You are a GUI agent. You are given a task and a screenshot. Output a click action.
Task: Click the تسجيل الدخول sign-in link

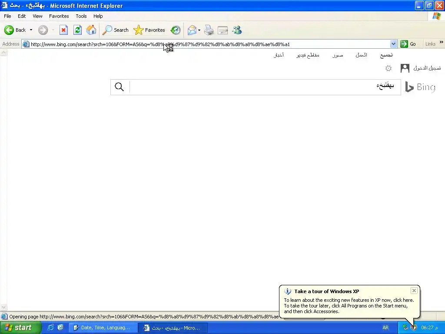pos(427,68)
